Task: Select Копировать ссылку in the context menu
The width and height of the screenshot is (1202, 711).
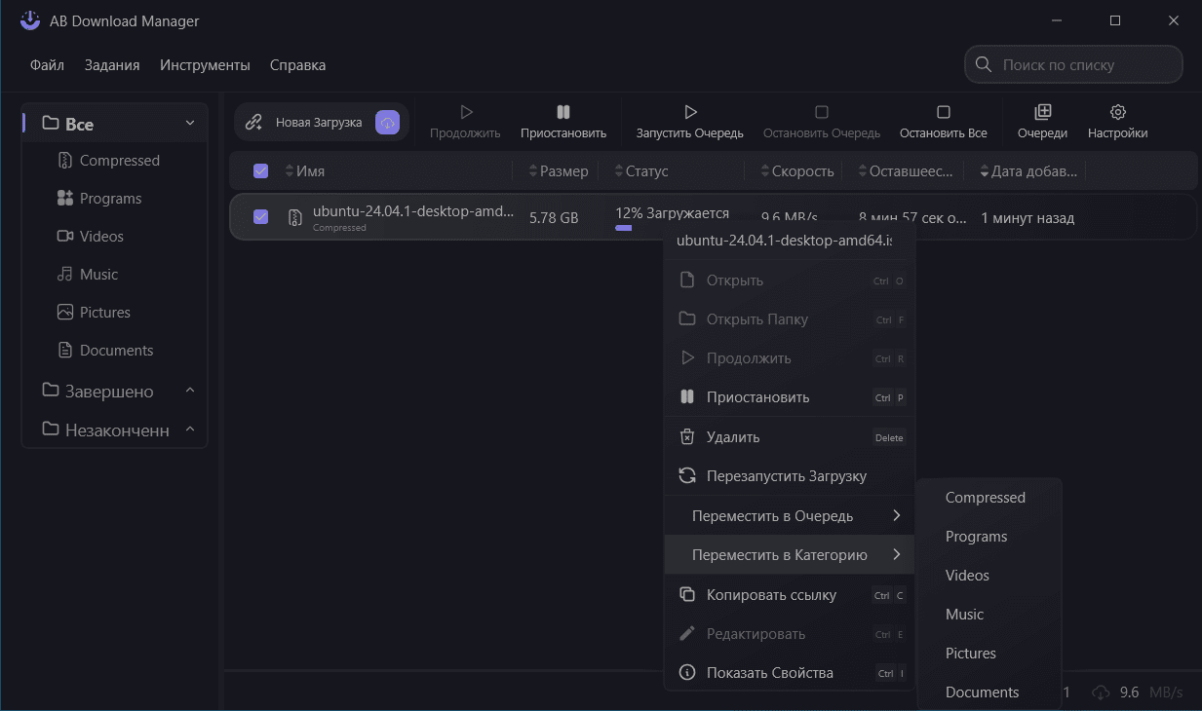Action: (x=770, y=595)
